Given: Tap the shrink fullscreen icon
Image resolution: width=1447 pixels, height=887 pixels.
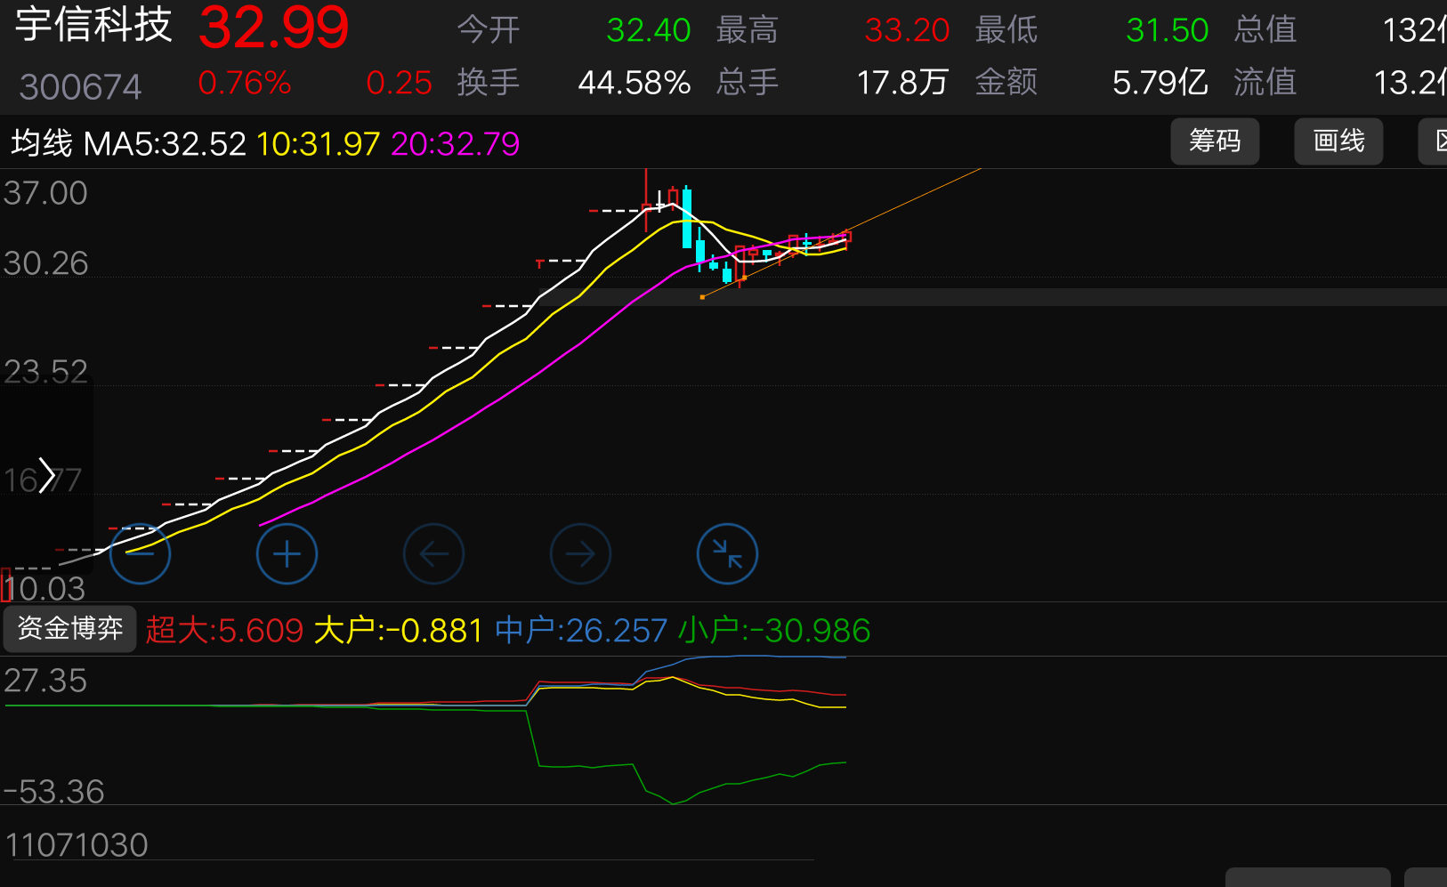Looking at the screenshot, I should (727, 554).
